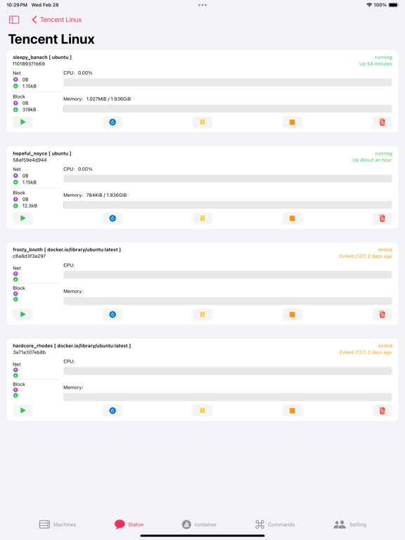Switch to the container tab
The image size is (405, 540).
[200, 525]
